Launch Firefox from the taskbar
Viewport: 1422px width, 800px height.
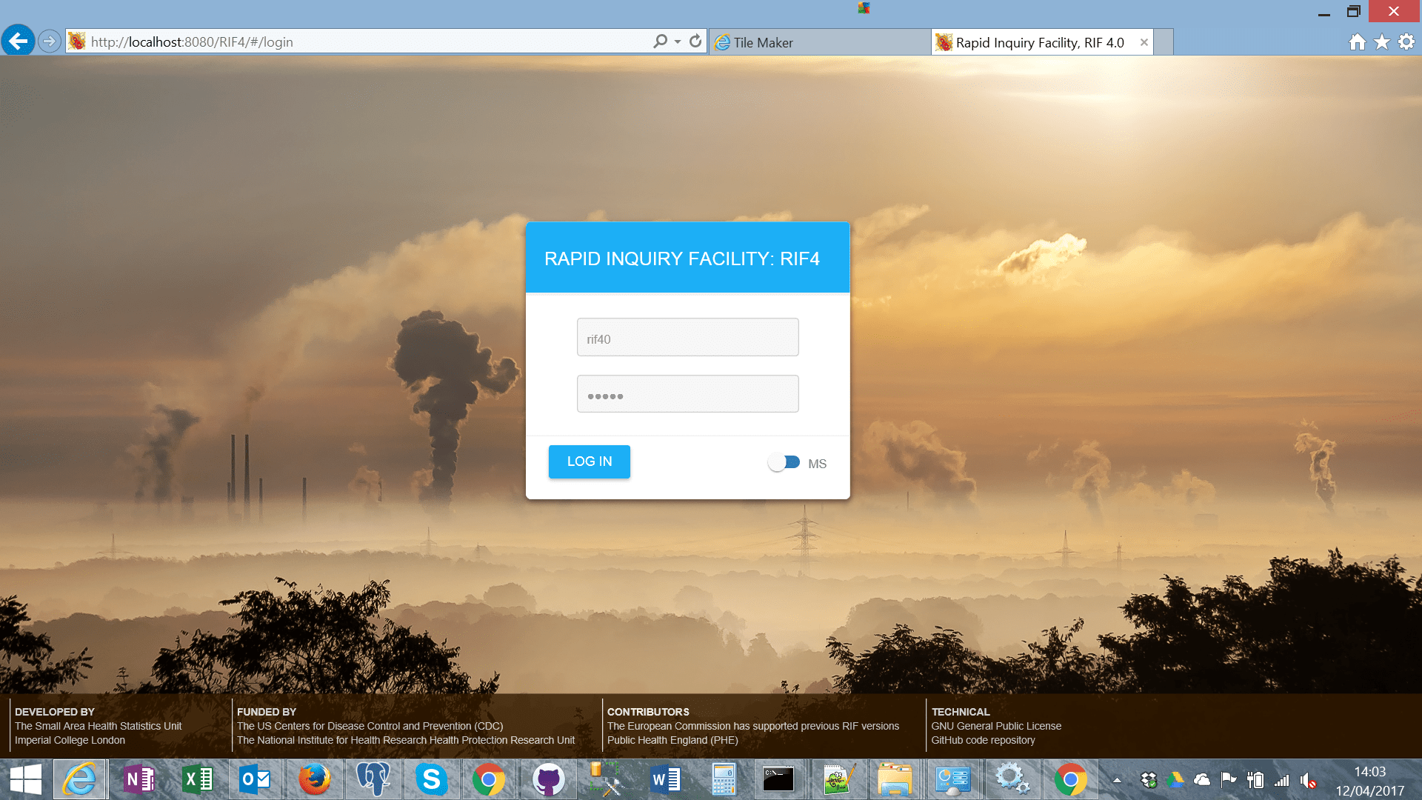[314, 779]
